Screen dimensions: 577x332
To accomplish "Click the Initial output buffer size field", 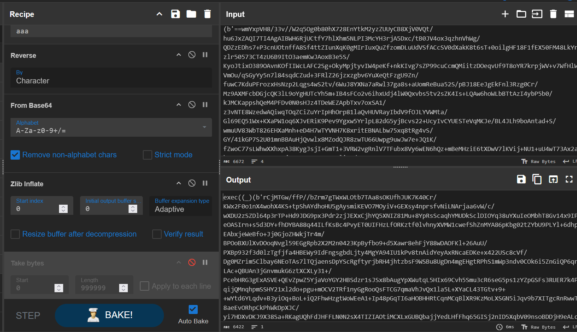I will coord(111,206).
